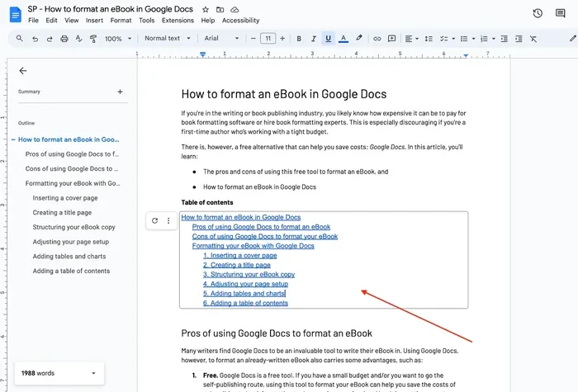This screenshot has width=578, height=392.
Task: Open the highlight color picker
Action: (358, 38)
